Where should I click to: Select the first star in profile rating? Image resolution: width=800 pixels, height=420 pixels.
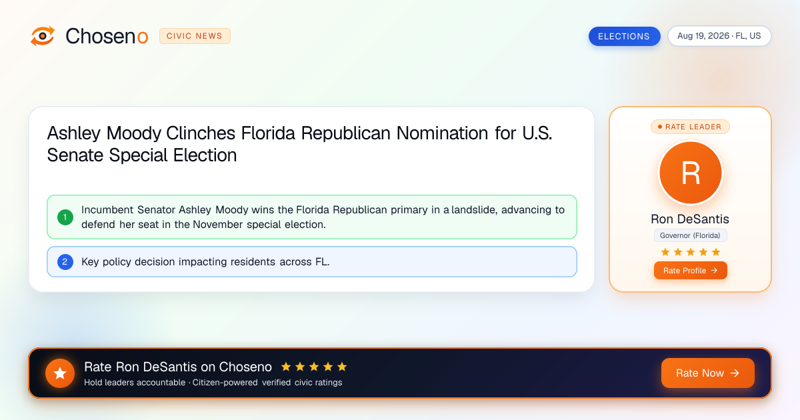click(x=665, y=252)
